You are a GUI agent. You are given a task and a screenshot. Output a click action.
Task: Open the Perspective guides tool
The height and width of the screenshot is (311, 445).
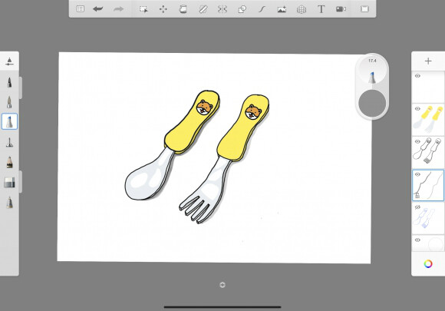click(302, 10)
